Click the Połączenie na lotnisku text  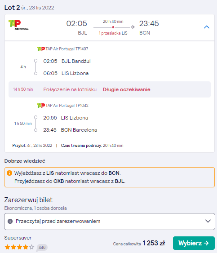click(x=70, y=89)
